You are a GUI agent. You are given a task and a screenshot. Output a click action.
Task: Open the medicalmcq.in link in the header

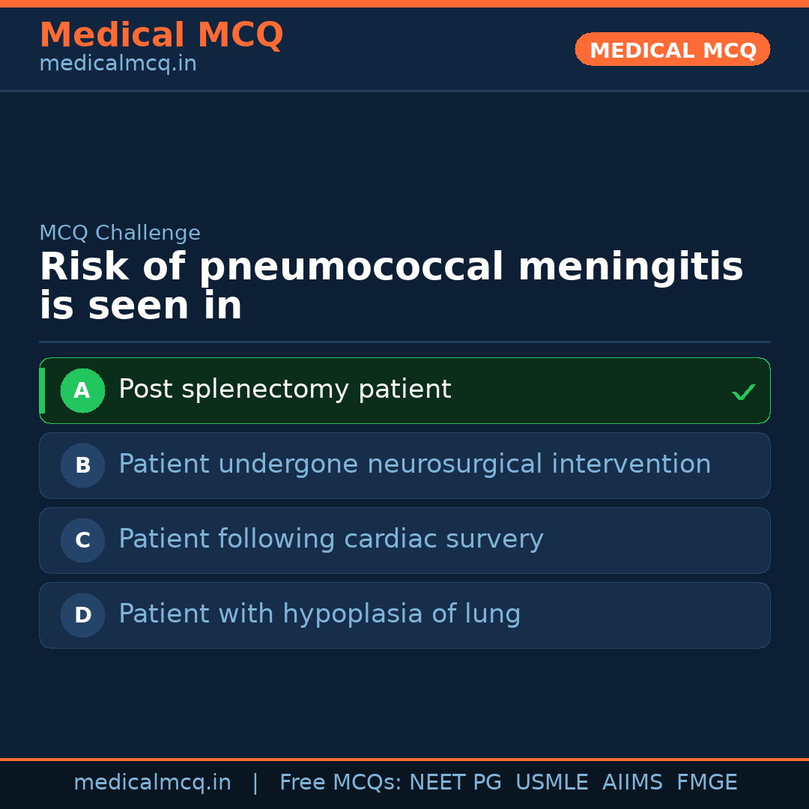pos(118,64)
